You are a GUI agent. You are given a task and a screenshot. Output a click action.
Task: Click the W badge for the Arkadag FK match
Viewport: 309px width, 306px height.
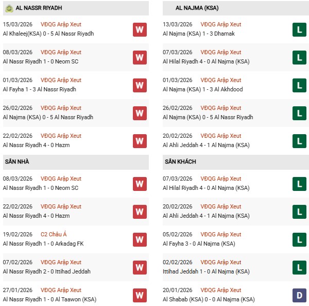[140, 239]
